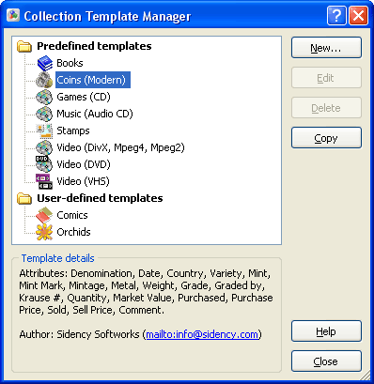The width and height of the screenshot is (374, 384).
Task: Create a template with New... button
Action: pos(326,48)
